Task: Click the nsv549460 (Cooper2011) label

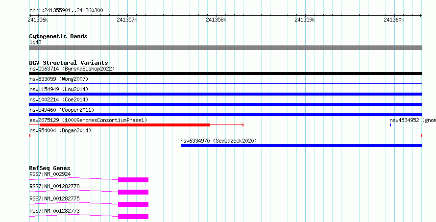Action: pos(62,110)
